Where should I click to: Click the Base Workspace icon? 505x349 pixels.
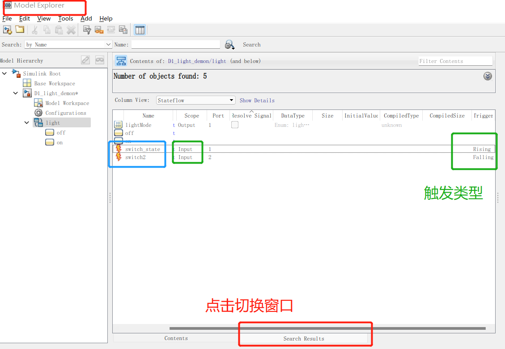[26, 83]
